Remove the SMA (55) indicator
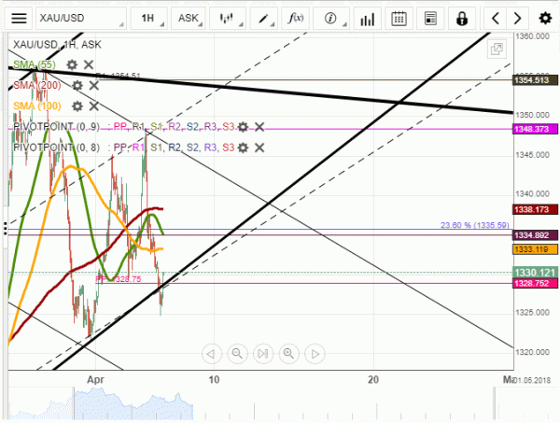The image size is (560, 423). point(89,64)
